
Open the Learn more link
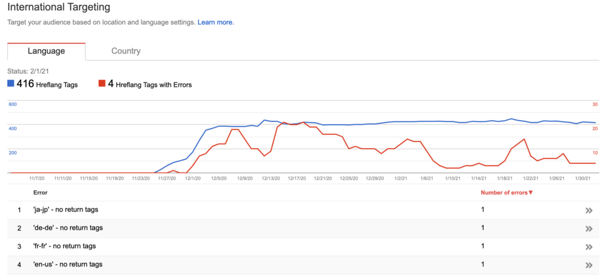216,22
